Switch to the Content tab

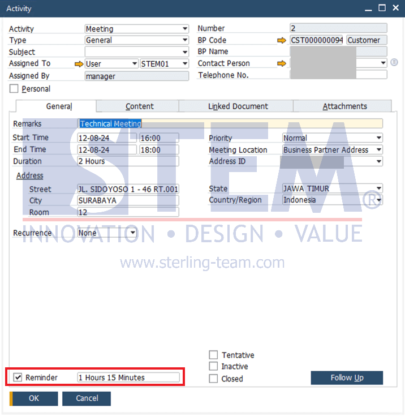tap(139, 106)
